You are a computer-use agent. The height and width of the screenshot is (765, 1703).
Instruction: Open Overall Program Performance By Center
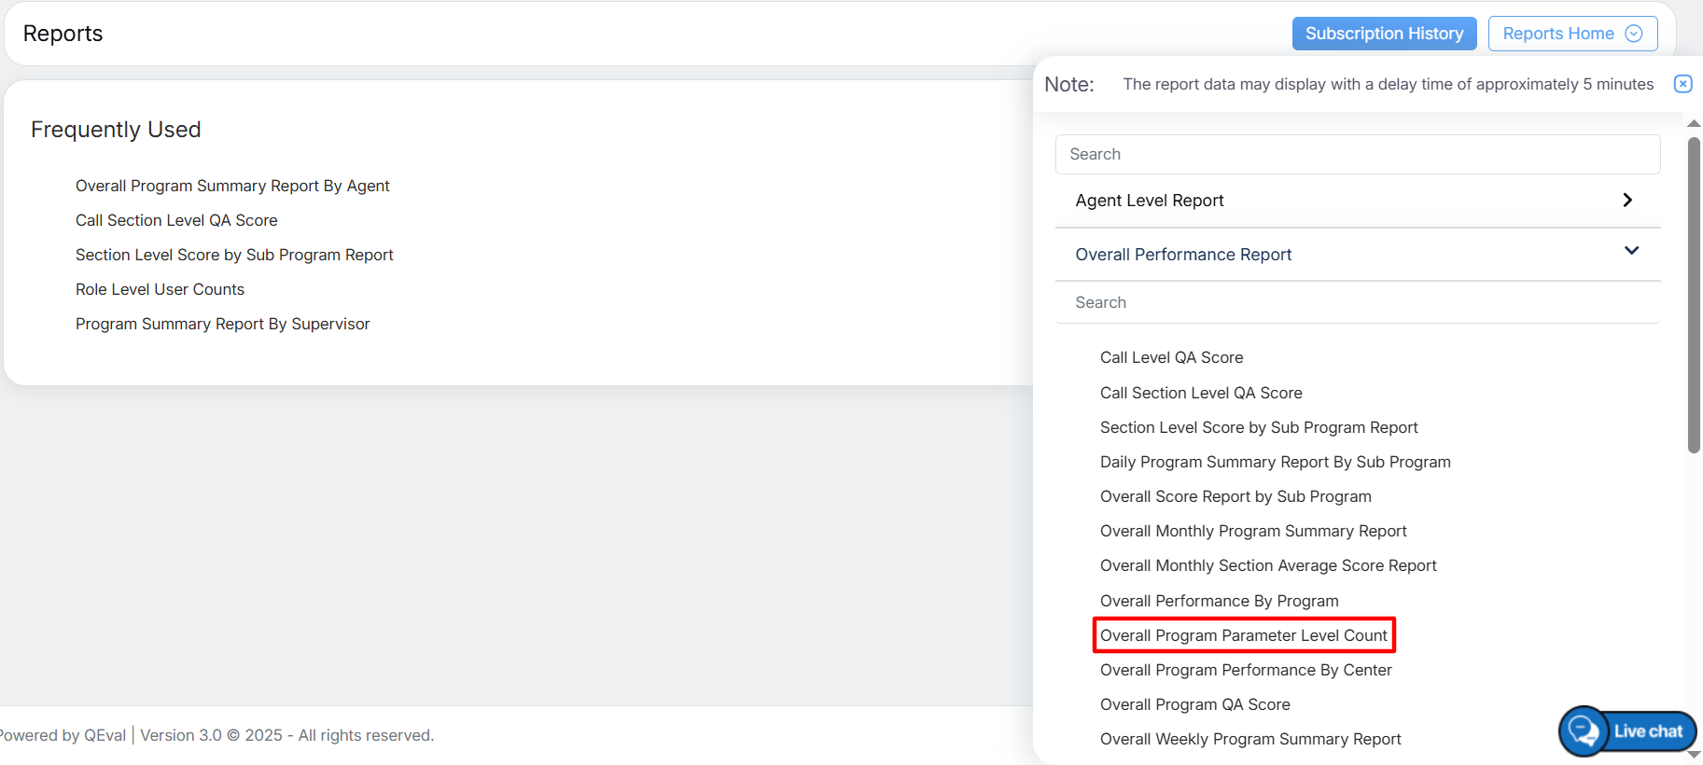1246,670
